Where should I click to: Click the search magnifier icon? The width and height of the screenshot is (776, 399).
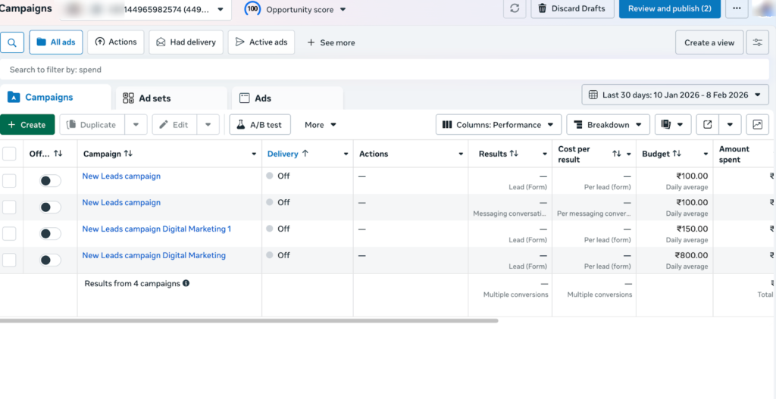[x=11, y=42]
